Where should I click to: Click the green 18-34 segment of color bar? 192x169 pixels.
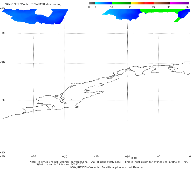click(121, 3)
